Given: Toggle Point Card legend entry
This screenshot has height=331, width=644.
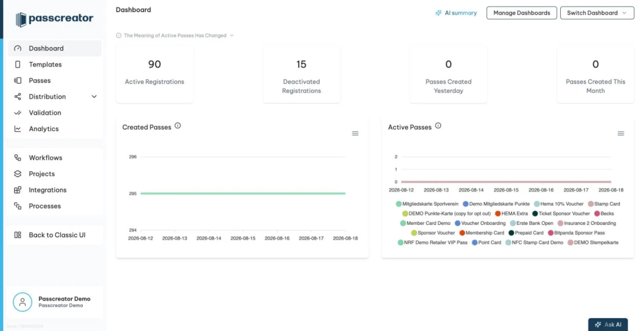Looking at the screenshot, I should (486, 242).
